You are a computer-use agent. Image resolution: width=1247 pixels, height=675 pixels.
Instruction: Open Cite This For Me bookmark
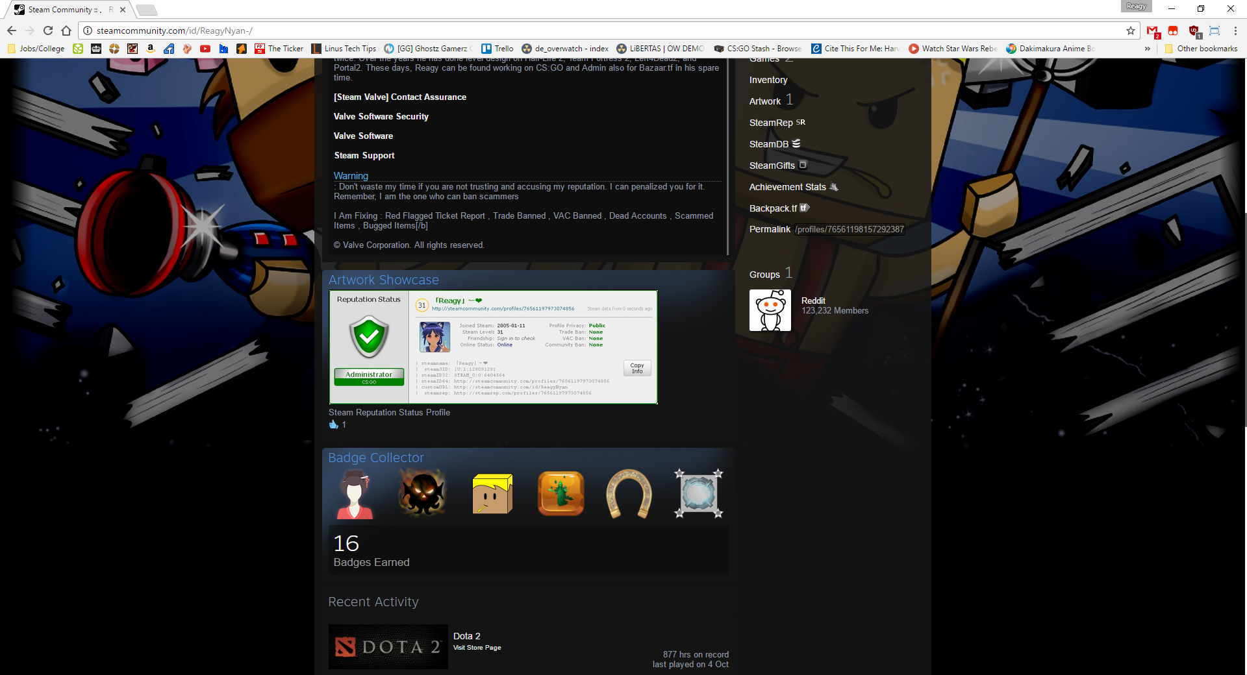[x=855, y=49]
